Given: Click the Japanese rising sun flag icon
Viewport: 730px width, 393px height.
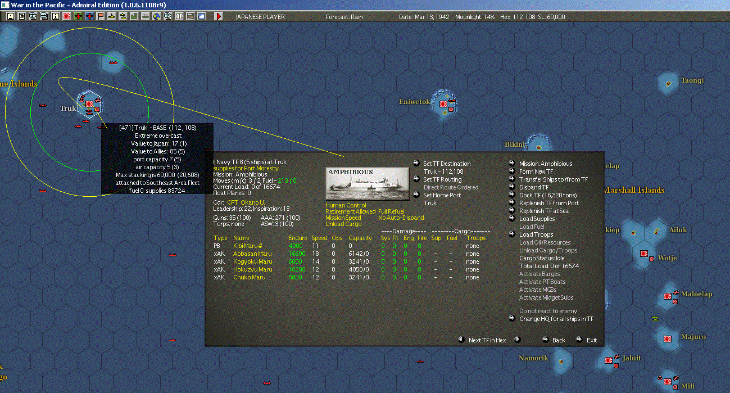Looking at the screenshot, I should pyautogui.click(x=66, y=16).
